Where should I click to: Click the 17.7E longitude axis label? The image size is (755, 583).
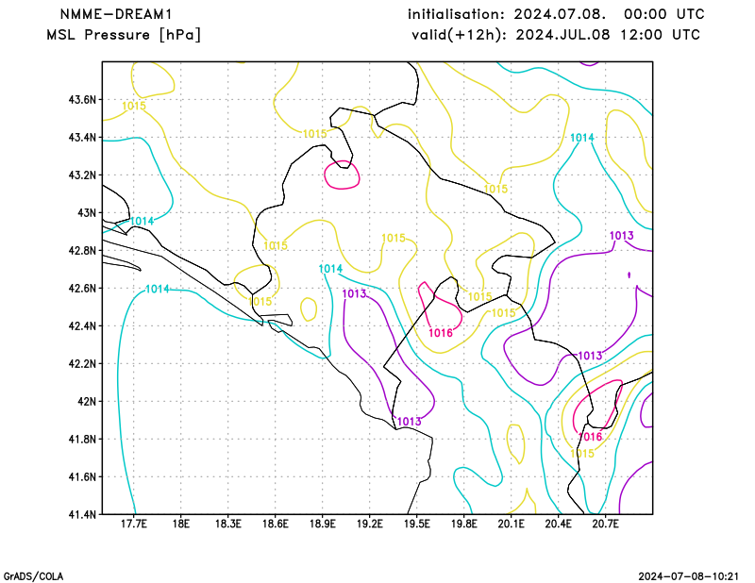click(x=133, y=524)
